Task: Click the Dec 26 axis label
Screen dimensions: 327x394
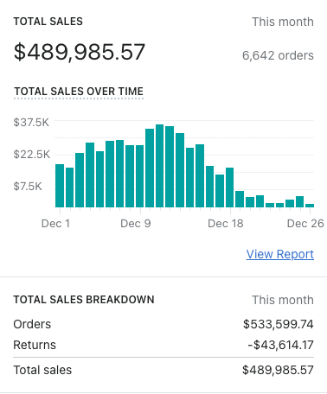Action: pyautogui.click(x=305, y=224)
